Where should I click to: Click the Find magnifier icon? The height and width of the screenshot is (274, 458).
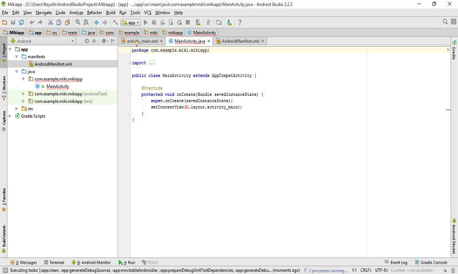tap(78, 22)
